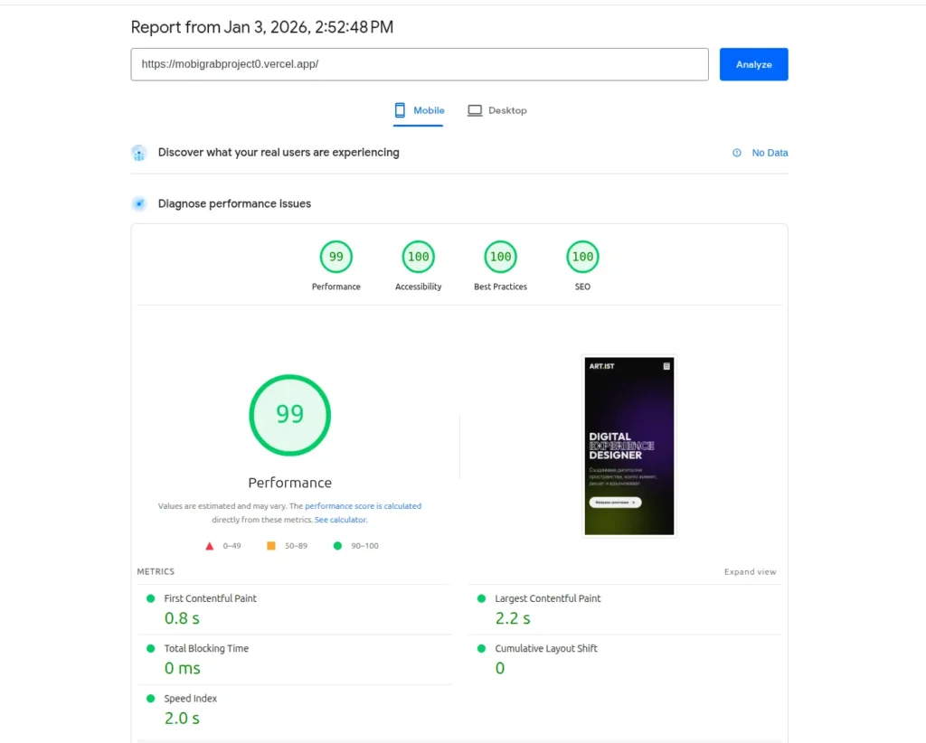Image resolution: width=926 pixels, height=743 pixels.
Task: Click the ART.IST page preview thumbnail
Action: [628, 445]
